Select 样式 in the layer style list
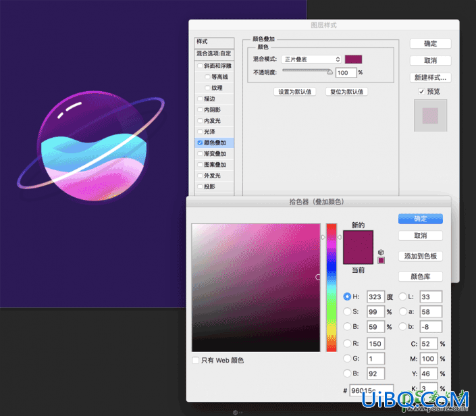 tap(214, 42)
